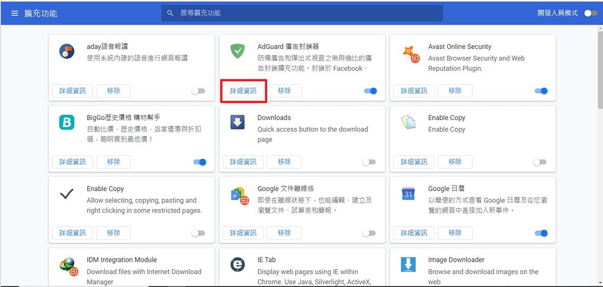Disable the AdGuard 廣告封鎖器 toggle
This screenshot has width=603, height=287.
(370, 91)
